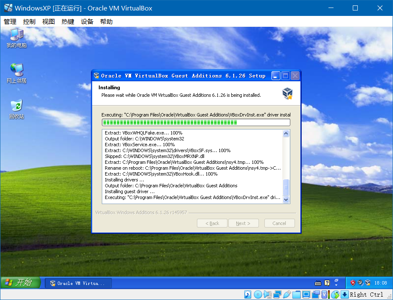Click the setup dialog title bar icon
Viewport: 393px width, 300px height.
click(96, 75)
